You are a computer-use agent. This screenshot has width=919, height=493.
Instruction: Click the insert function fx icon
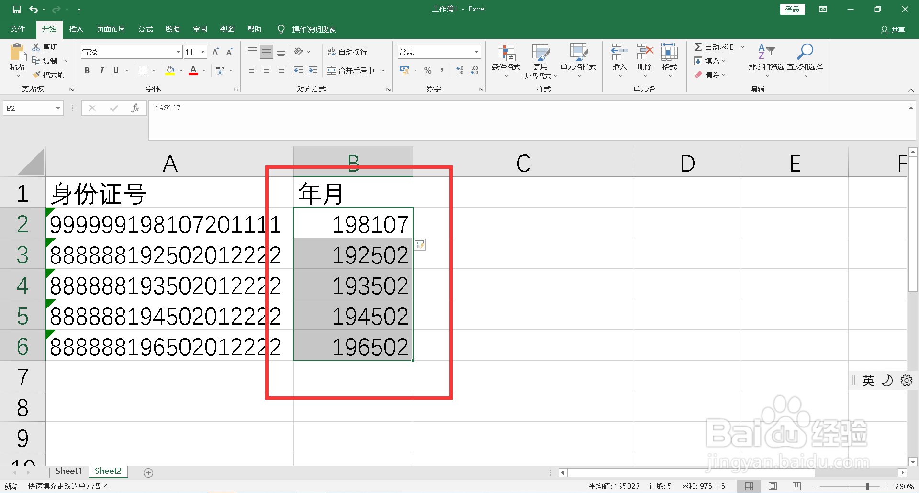(135, 108)
